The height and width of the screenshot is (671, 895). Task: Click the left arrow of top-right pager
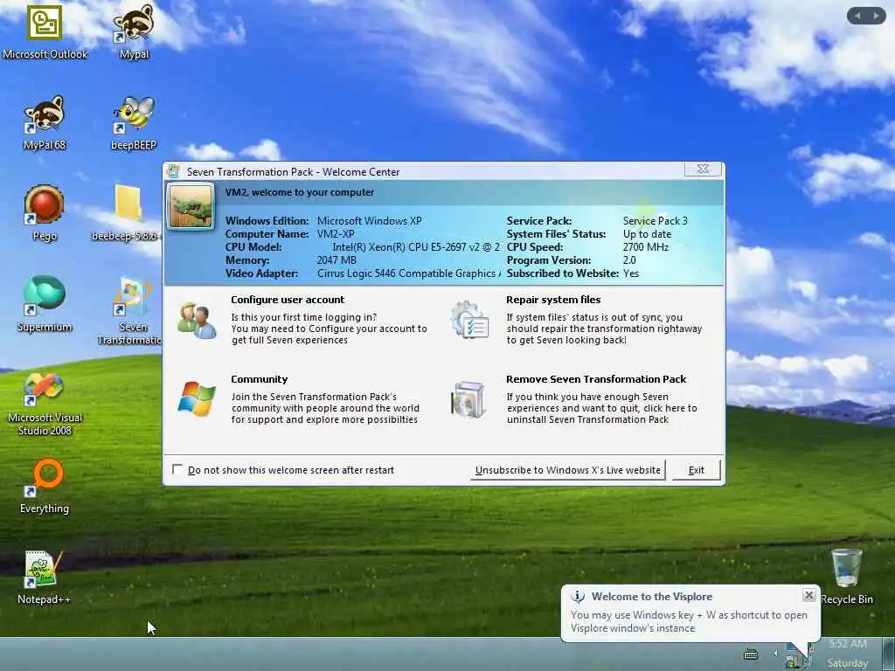coord(857,16)
